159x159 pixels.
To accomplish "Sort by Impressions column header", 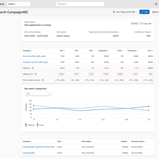I will (104, 50).
